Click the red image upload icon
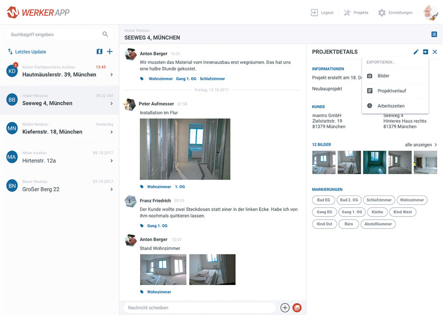Screen dimensions: 443x315 pos(297,308)
